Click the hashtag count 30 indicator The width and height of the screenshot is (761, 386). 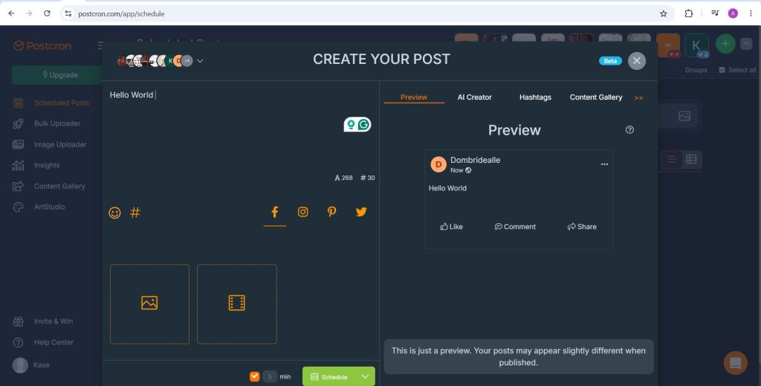click(368, 178)
